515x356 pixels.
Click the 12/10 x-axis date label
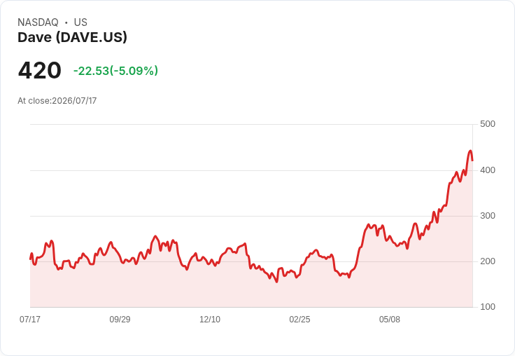210,319
